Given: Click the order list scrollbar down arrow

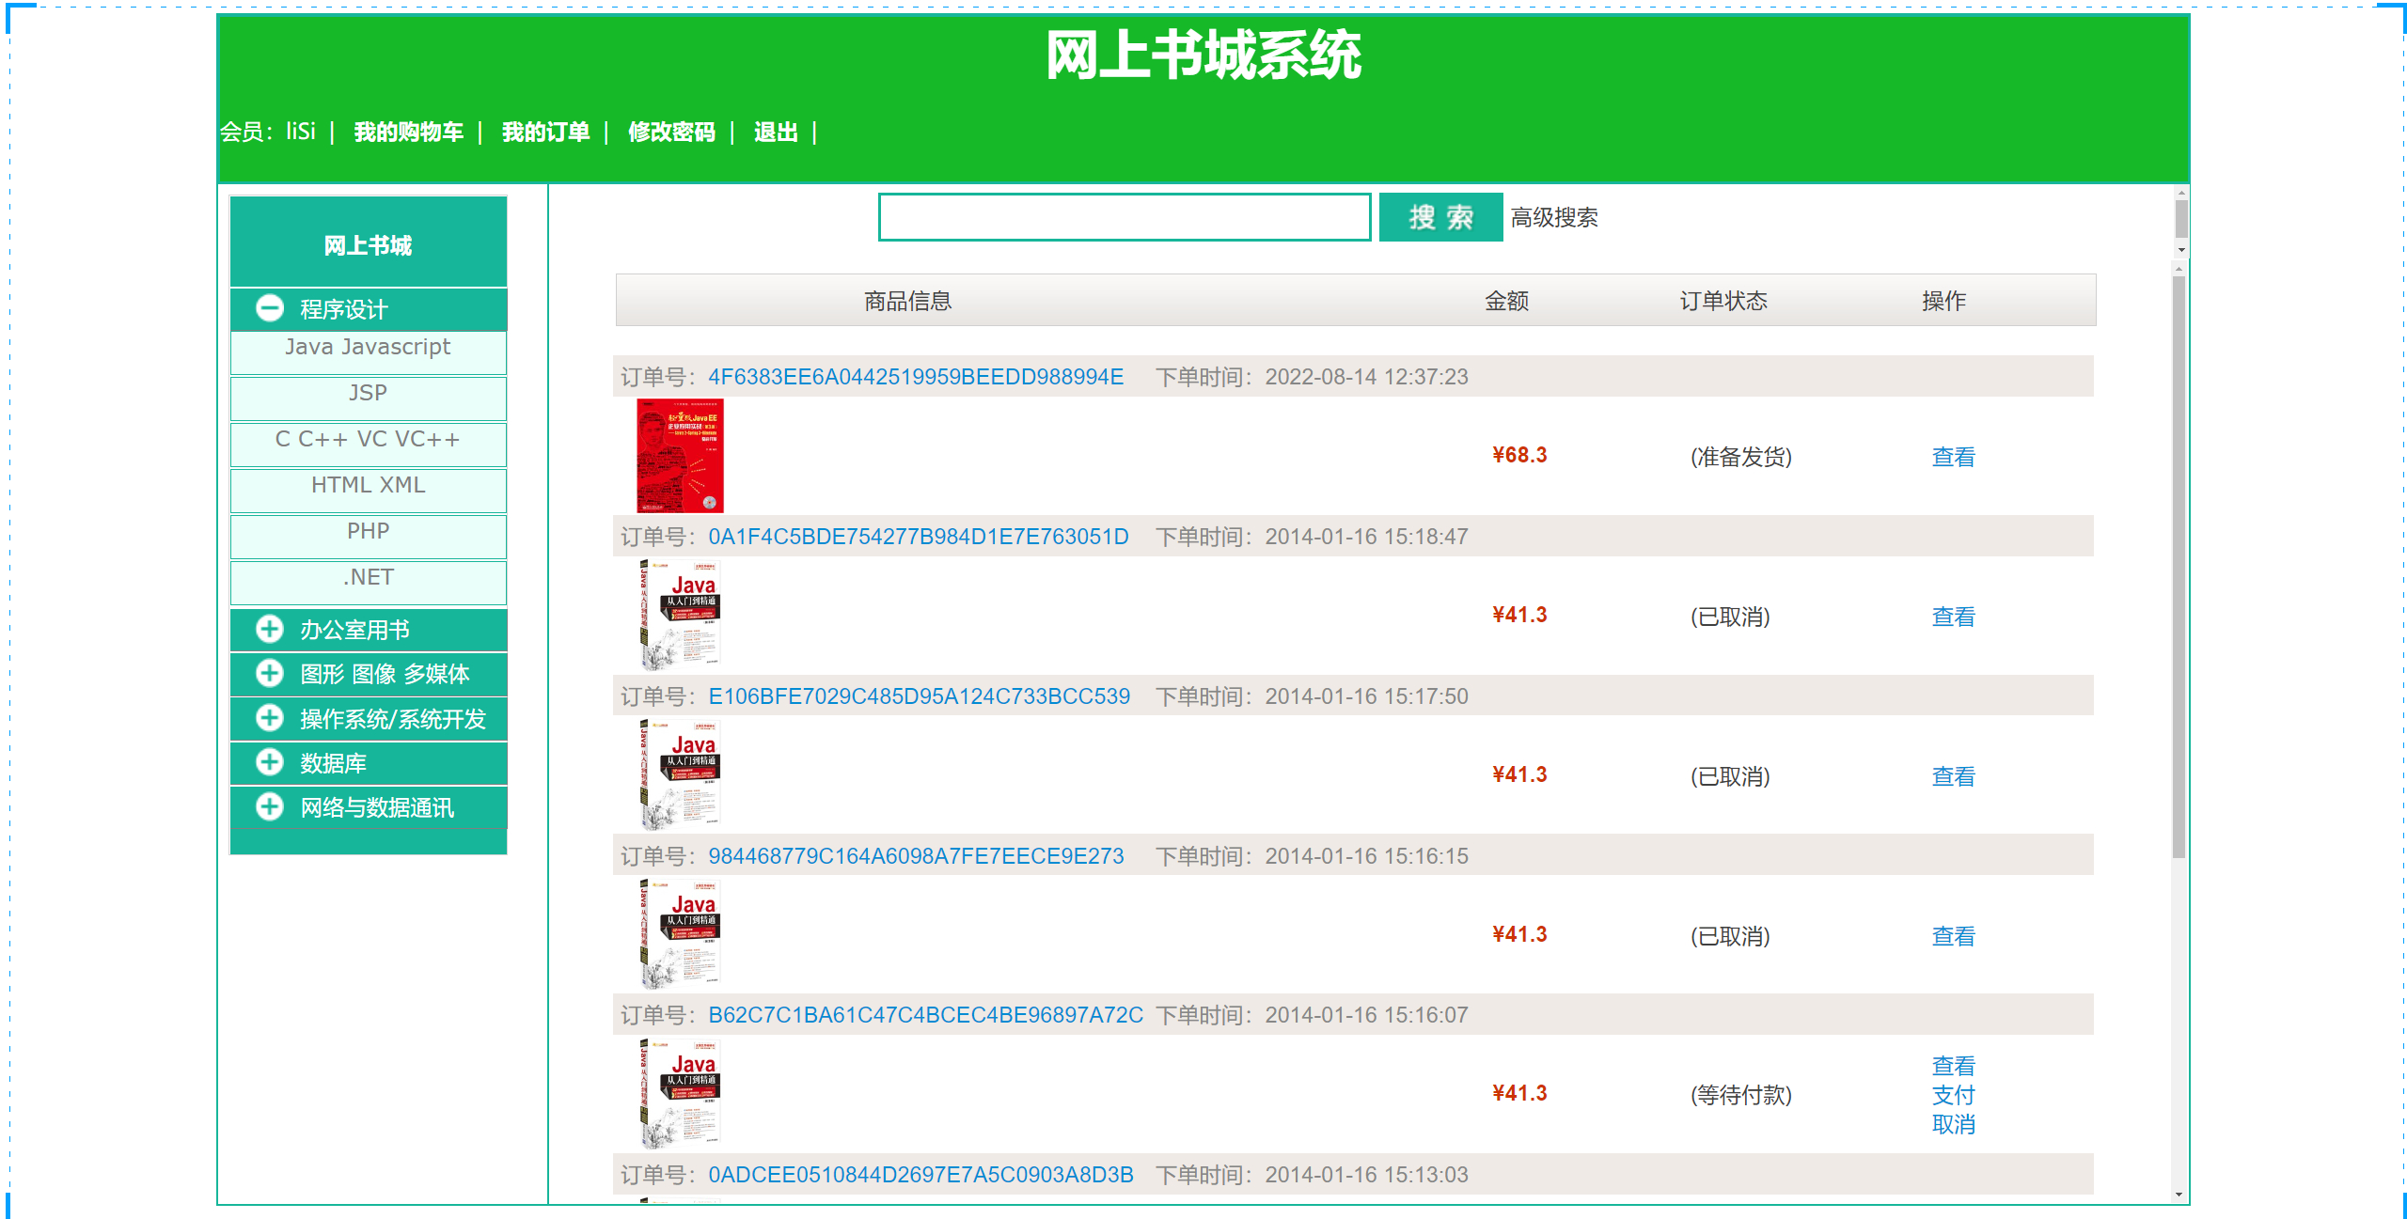Looking at the screenshot, I should [x=2179, y=1195].
